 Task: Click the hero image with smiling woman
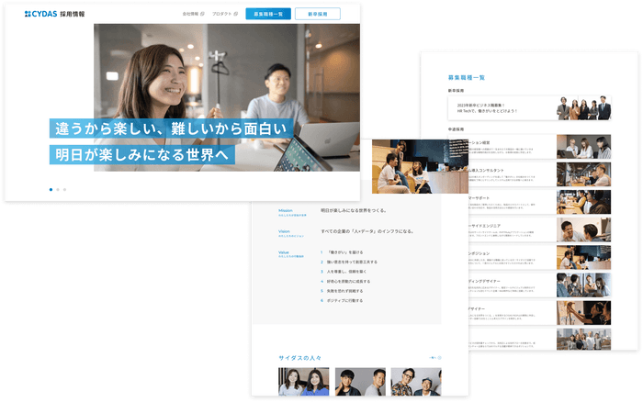227,97
